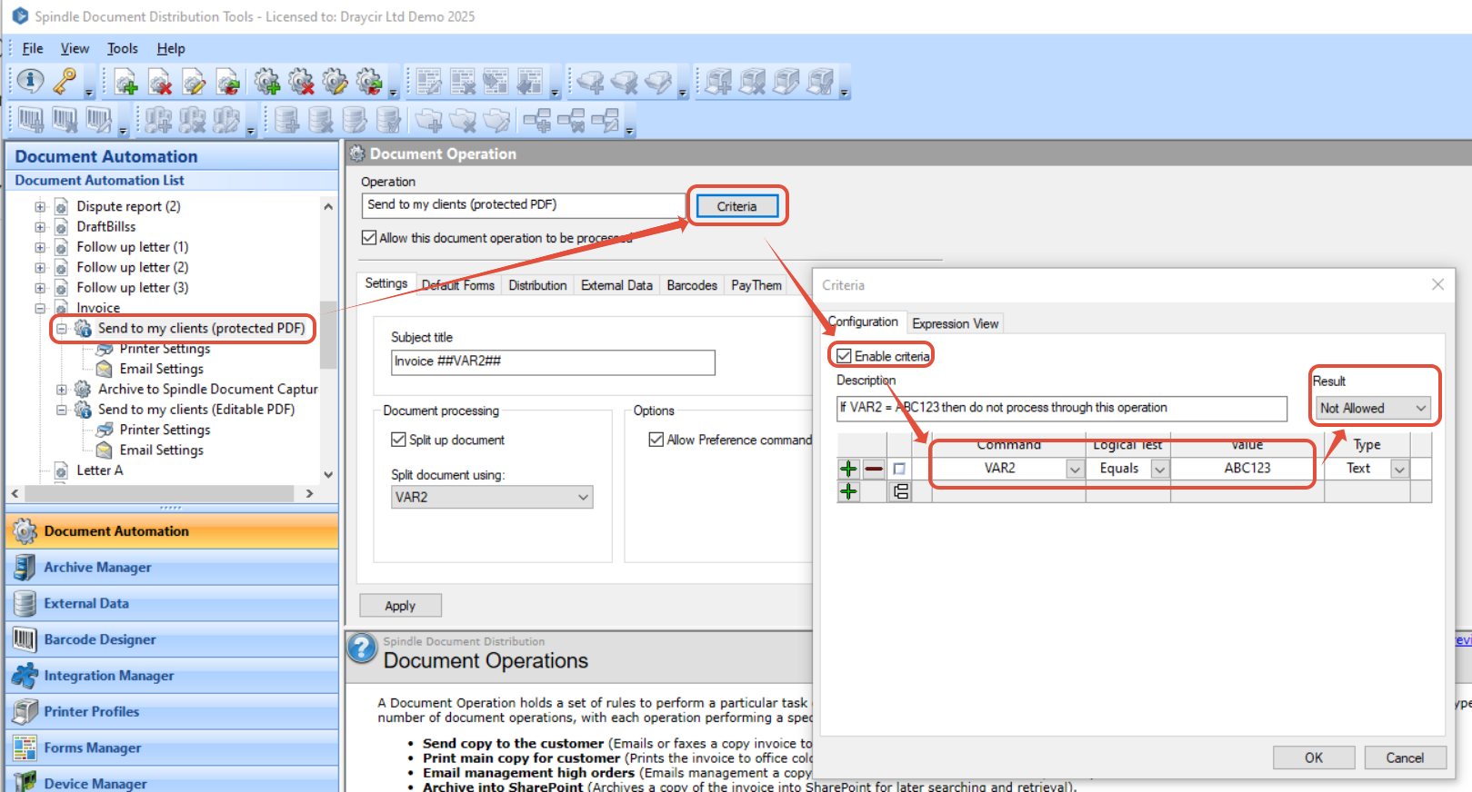Click the delete document icon

[160, 83]
